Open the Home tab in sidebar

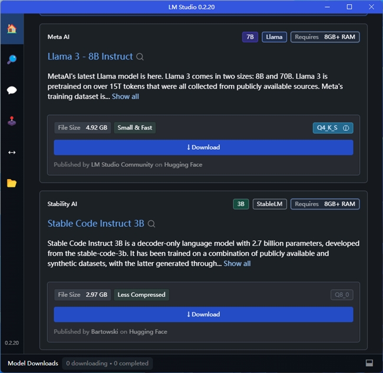(12, 29)
